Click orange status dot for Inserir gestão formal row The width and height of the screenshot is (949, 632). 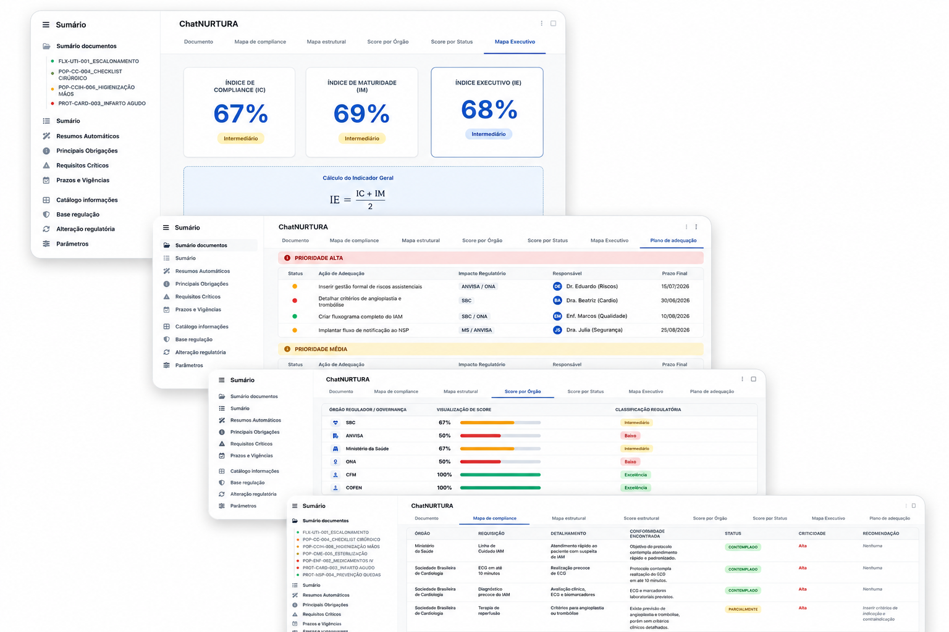coord(295,286)
